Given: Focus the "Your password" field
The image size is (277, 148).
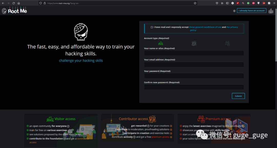Looking at the screenshot, I should [194, 76].
